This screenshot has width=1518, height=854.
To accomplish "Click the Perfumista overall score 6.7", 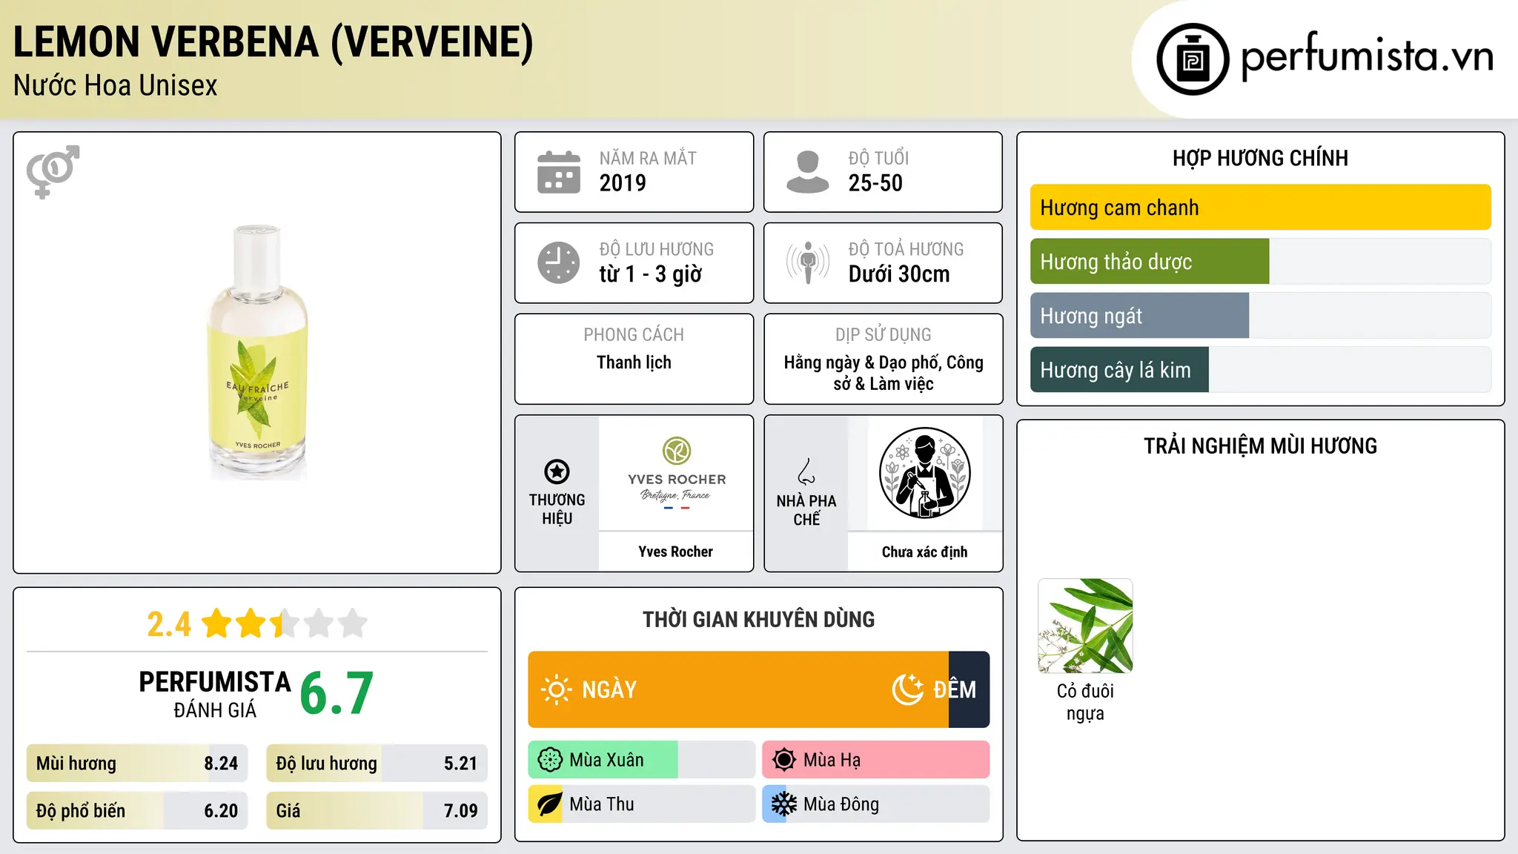I will click(x=337, y=694).
